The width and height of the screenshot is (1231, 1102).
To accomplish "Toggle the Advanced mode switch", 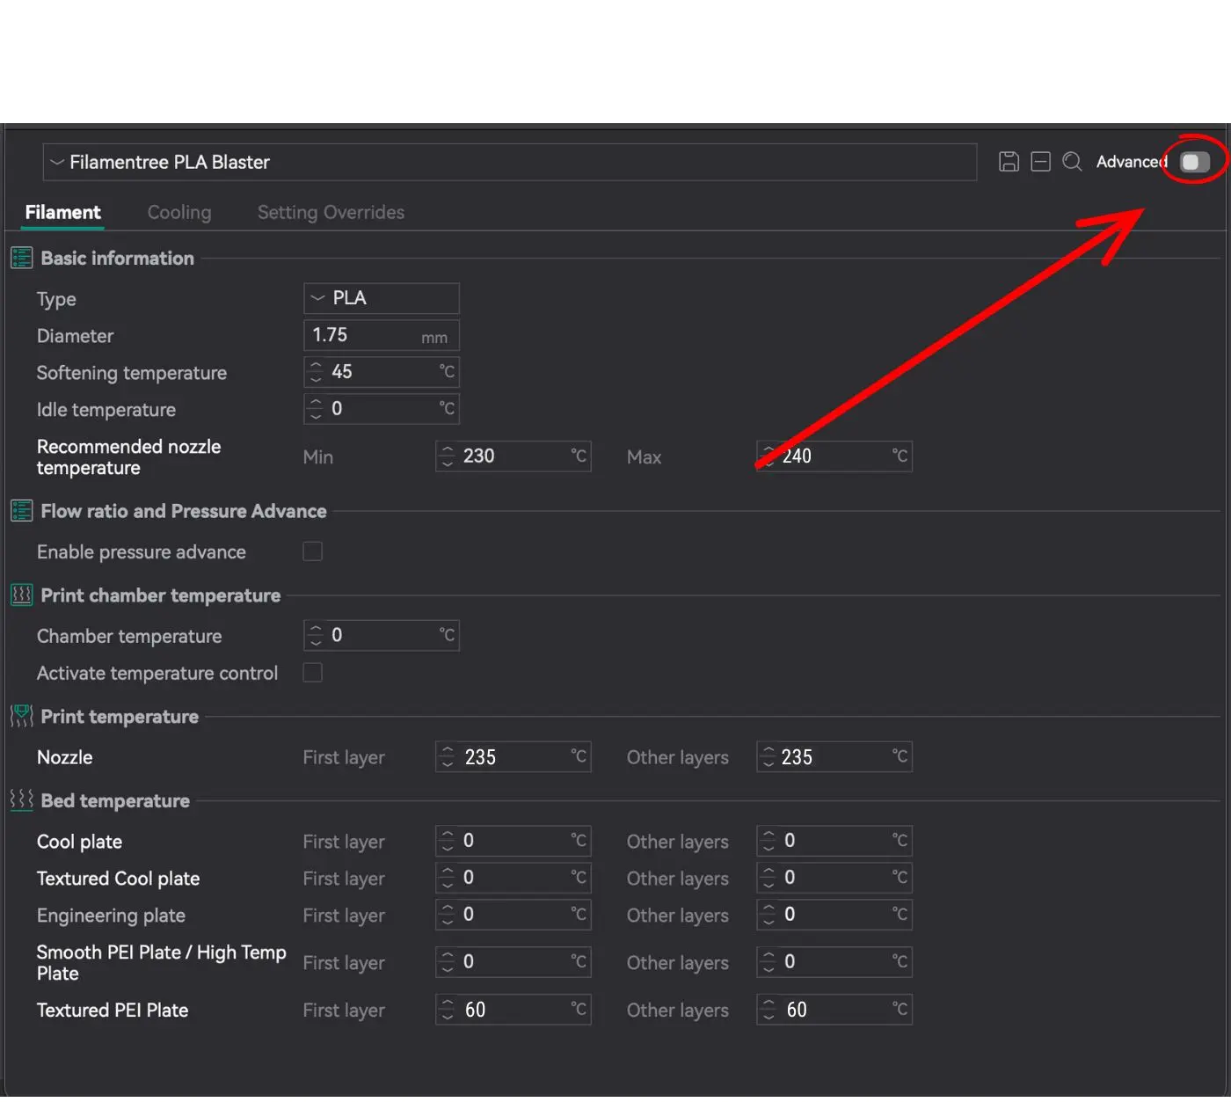I will (1194, 162).
